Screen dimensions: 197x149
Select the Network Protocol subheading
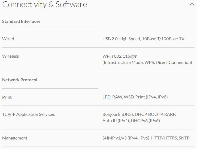20,80
